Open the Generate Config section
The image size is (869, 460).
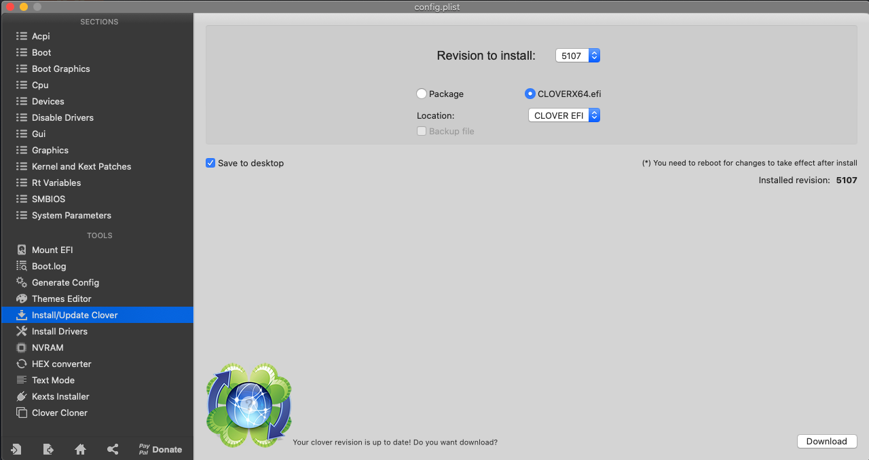(63, 282)
